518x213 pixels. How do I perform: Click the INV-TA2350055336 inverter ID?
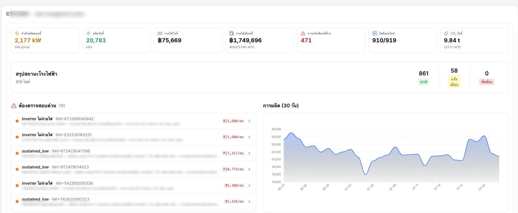[x=74, y=183]
